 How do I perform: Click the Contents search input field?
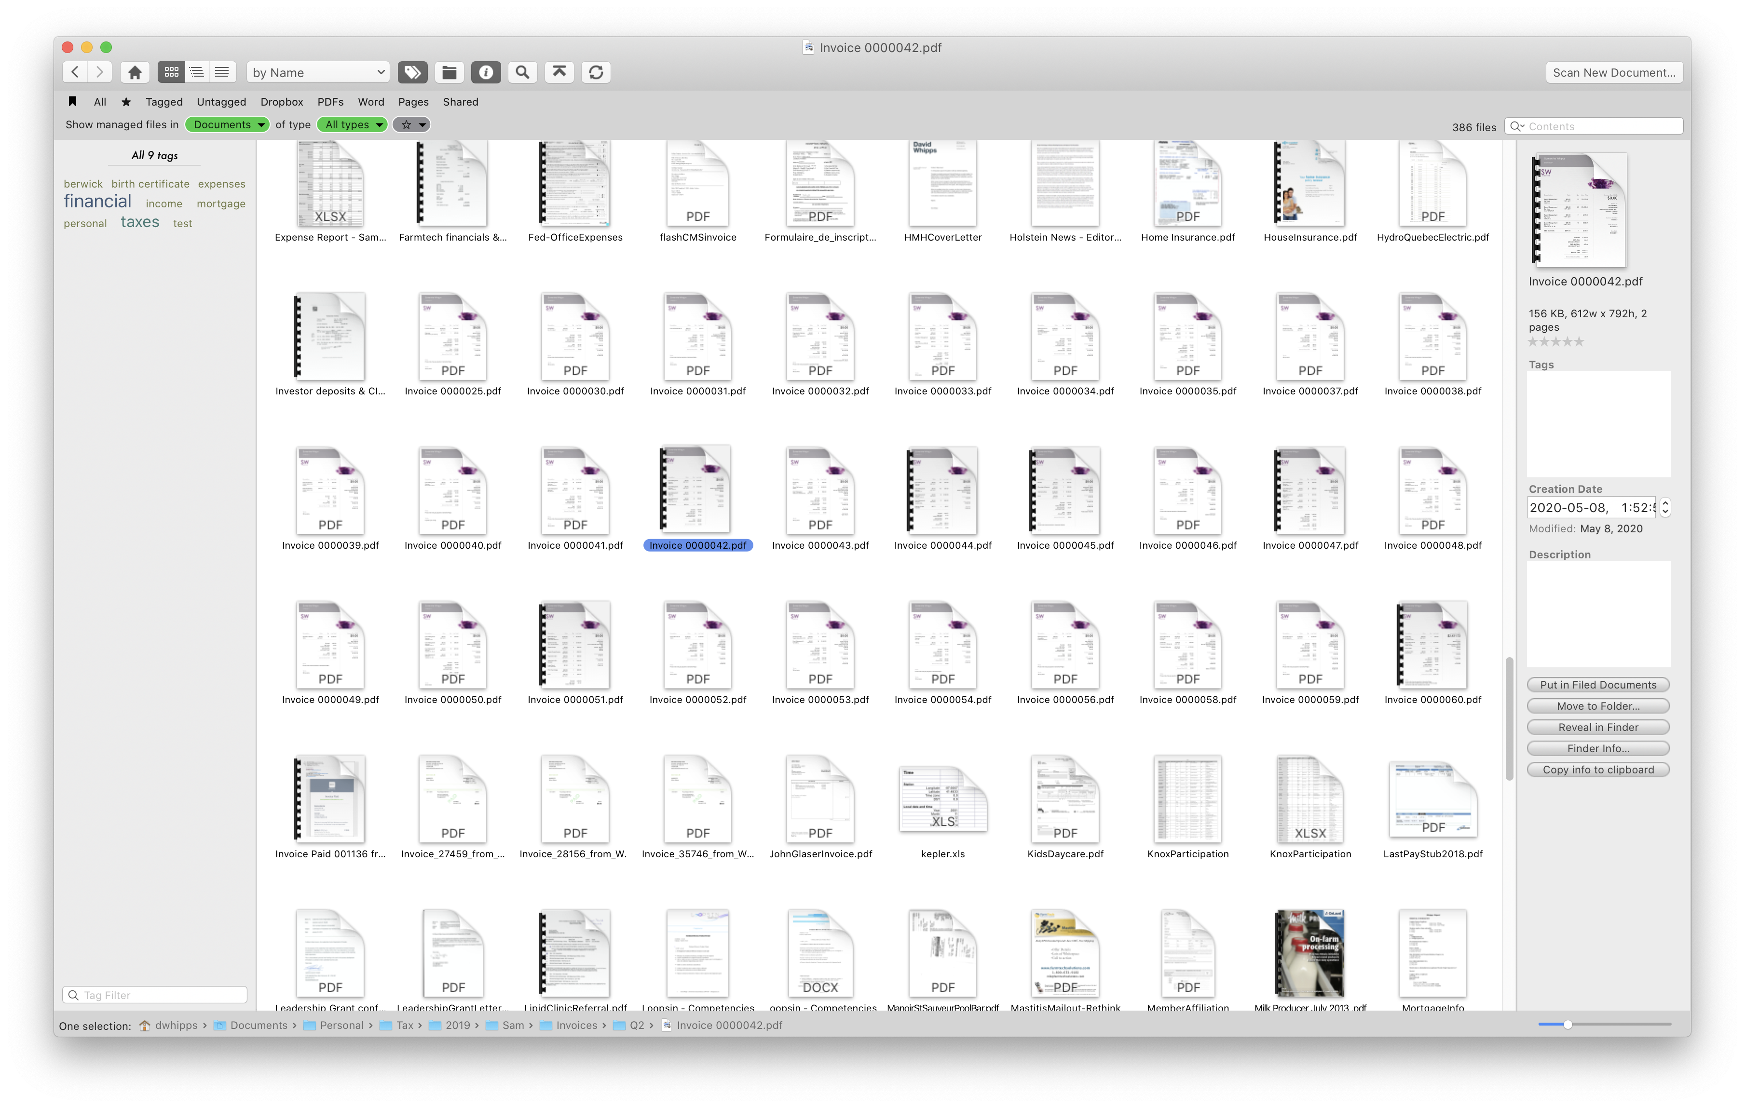click(1596, 125)
